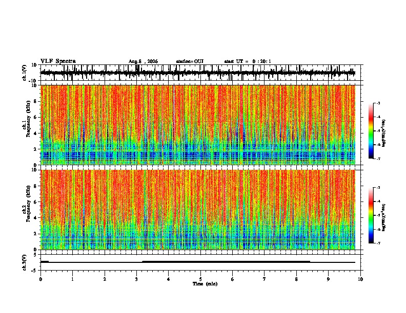Click the -7 label on ch.1 colorbar
Screen dimensions: 406x313
pyautogui.click(x=378, y=159)
